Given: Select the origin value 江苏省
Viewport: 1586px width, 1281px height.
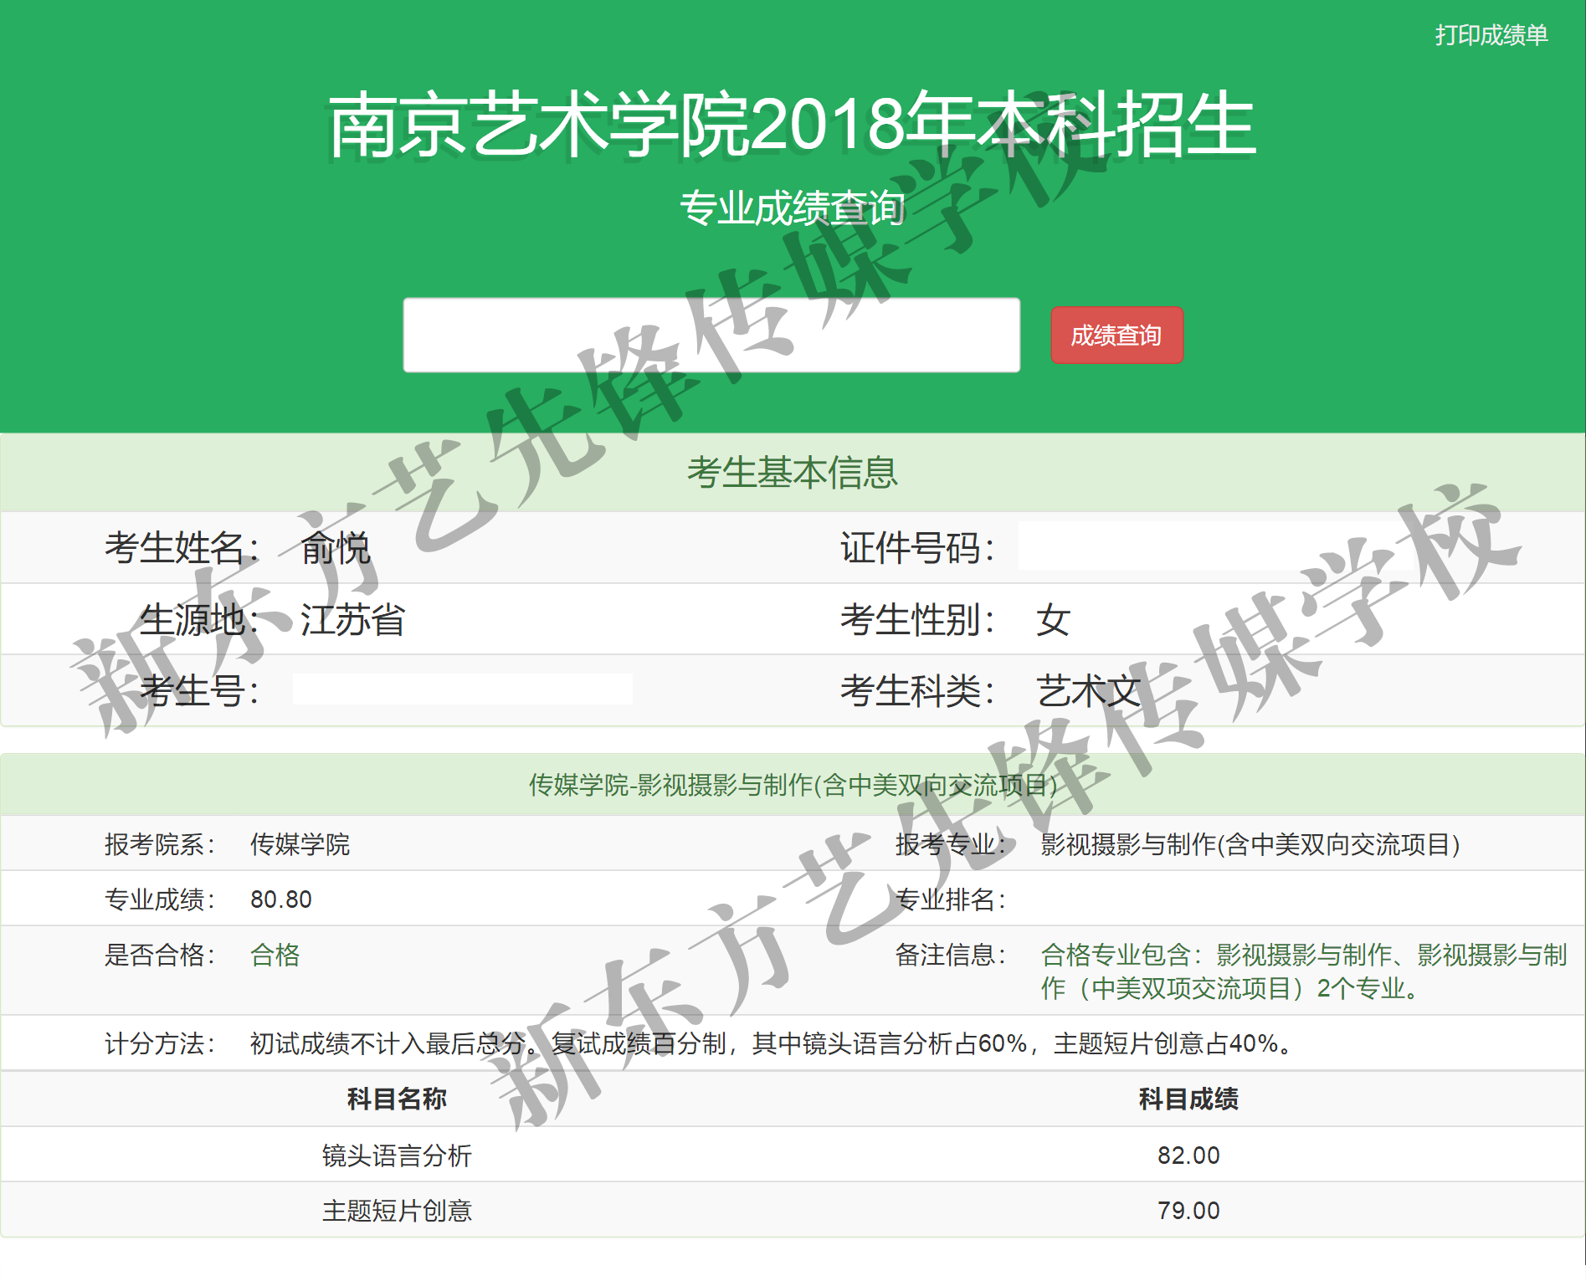Looking at the screenshot, I should pyautogui.click(x=353, y=620).
